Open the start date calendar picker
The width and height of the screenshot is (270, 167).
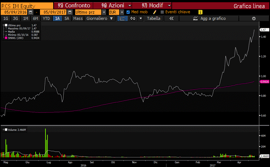click(x=31, y=12)
